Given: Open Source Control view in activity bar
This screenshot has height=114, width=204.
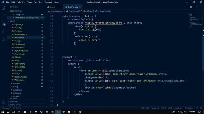Looking at the screenshot, I should click(4, 23).
